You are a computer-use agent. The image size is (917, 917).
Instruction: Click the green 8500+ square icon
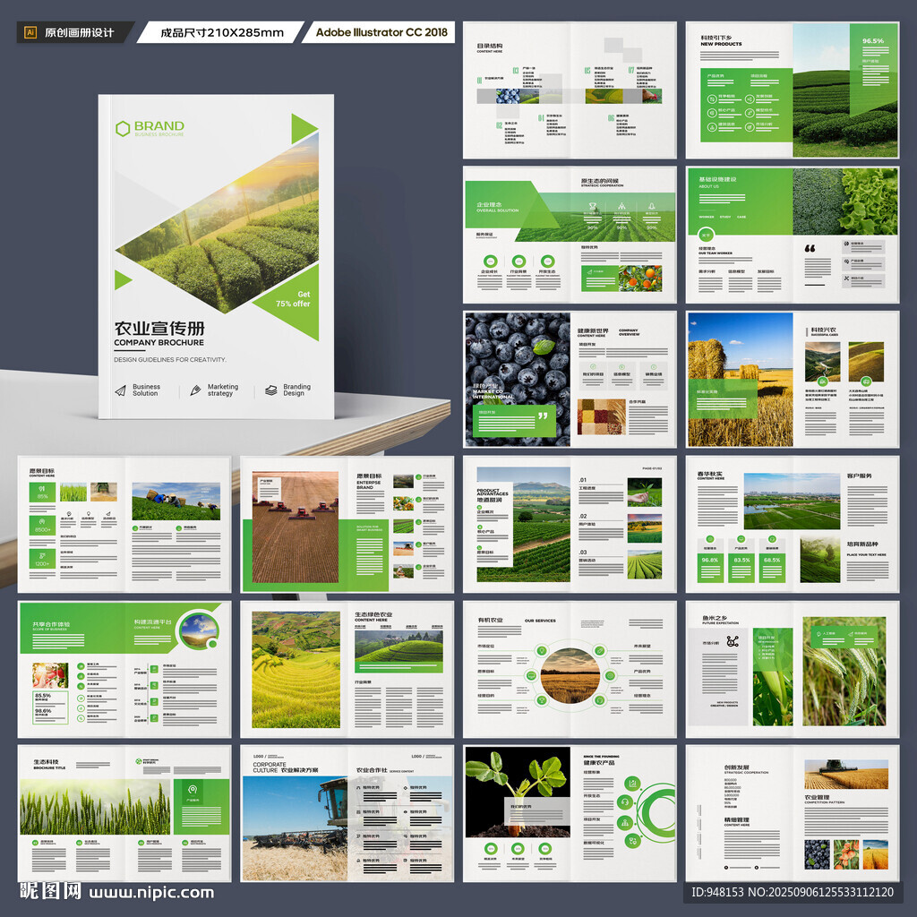point(42,525)
